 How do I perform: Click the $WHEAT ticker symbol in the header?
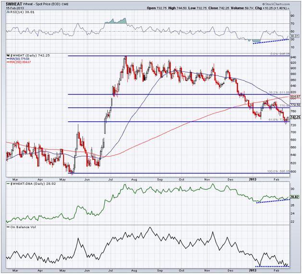[13, 4]
